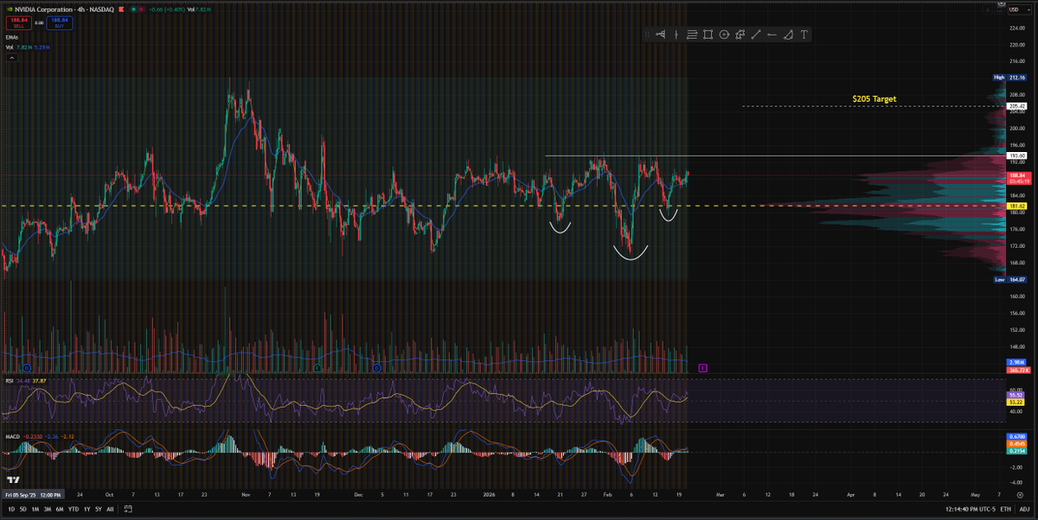The image size is (1038, 520).
Task: Click the red flag next to NASDAQ
Action: pyautogui.click(x=120, y=8)
